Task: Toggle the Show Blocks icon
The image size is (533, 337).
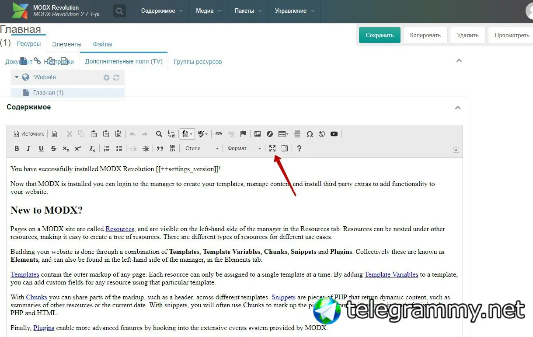Action: (x=285, y=148)
